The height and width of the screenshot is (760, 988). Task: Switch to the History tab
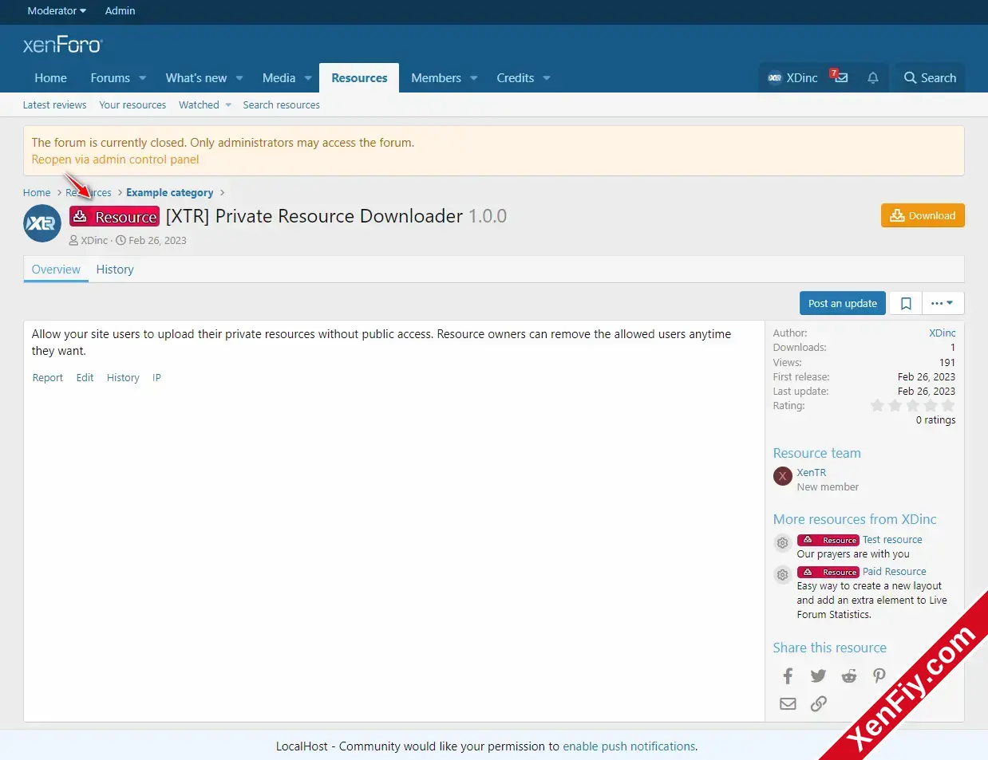pyautogui.click(x=115, y=270)
